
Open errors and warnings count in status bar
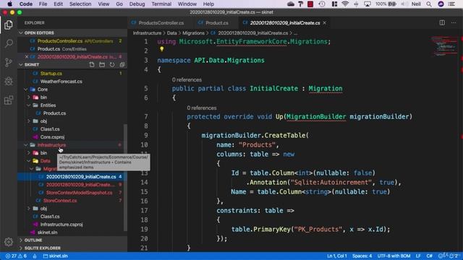[16, 256]
